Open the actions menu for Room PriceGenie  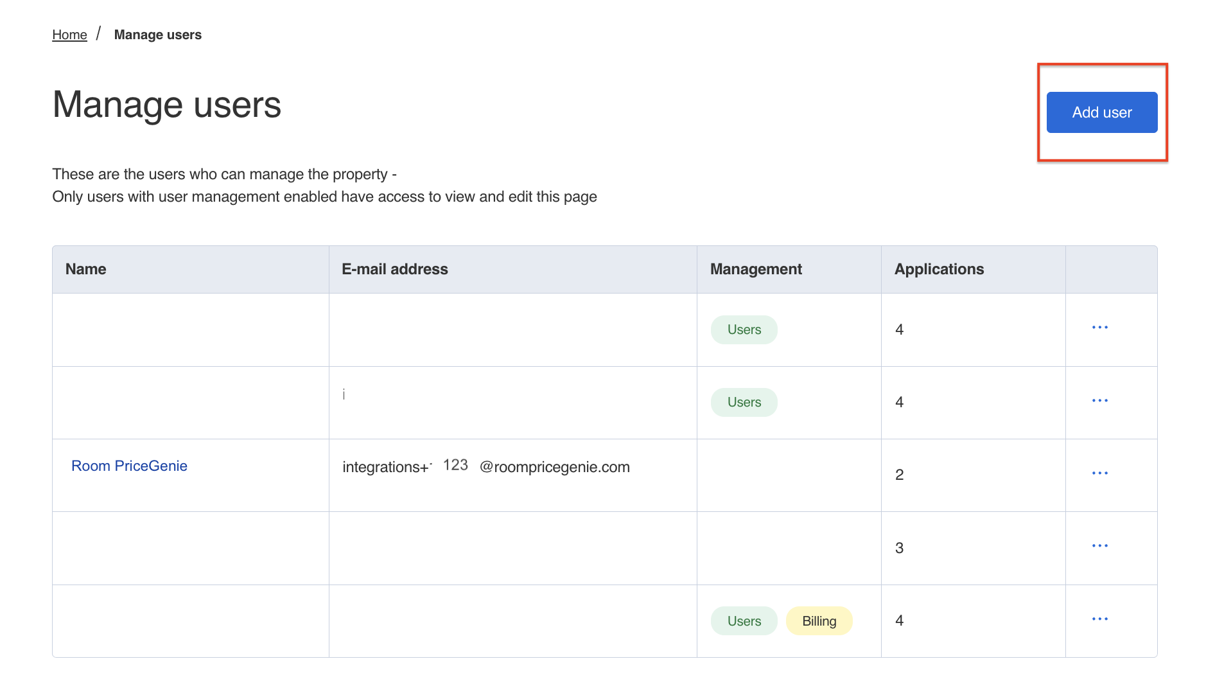pos(1099,473)
